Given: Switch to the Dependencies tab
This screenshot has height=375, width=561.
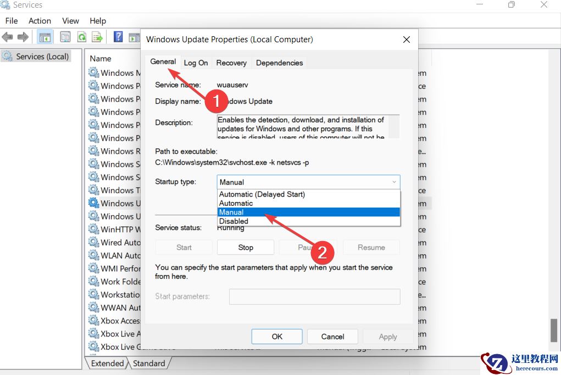Looking at the screenshot, I should (280, 63).
